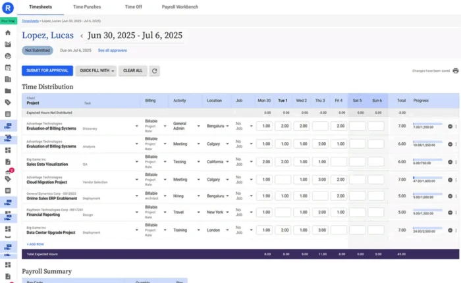
Task: Remove the Data Center Upgrade Project row
Action: [x=450, y=230]
